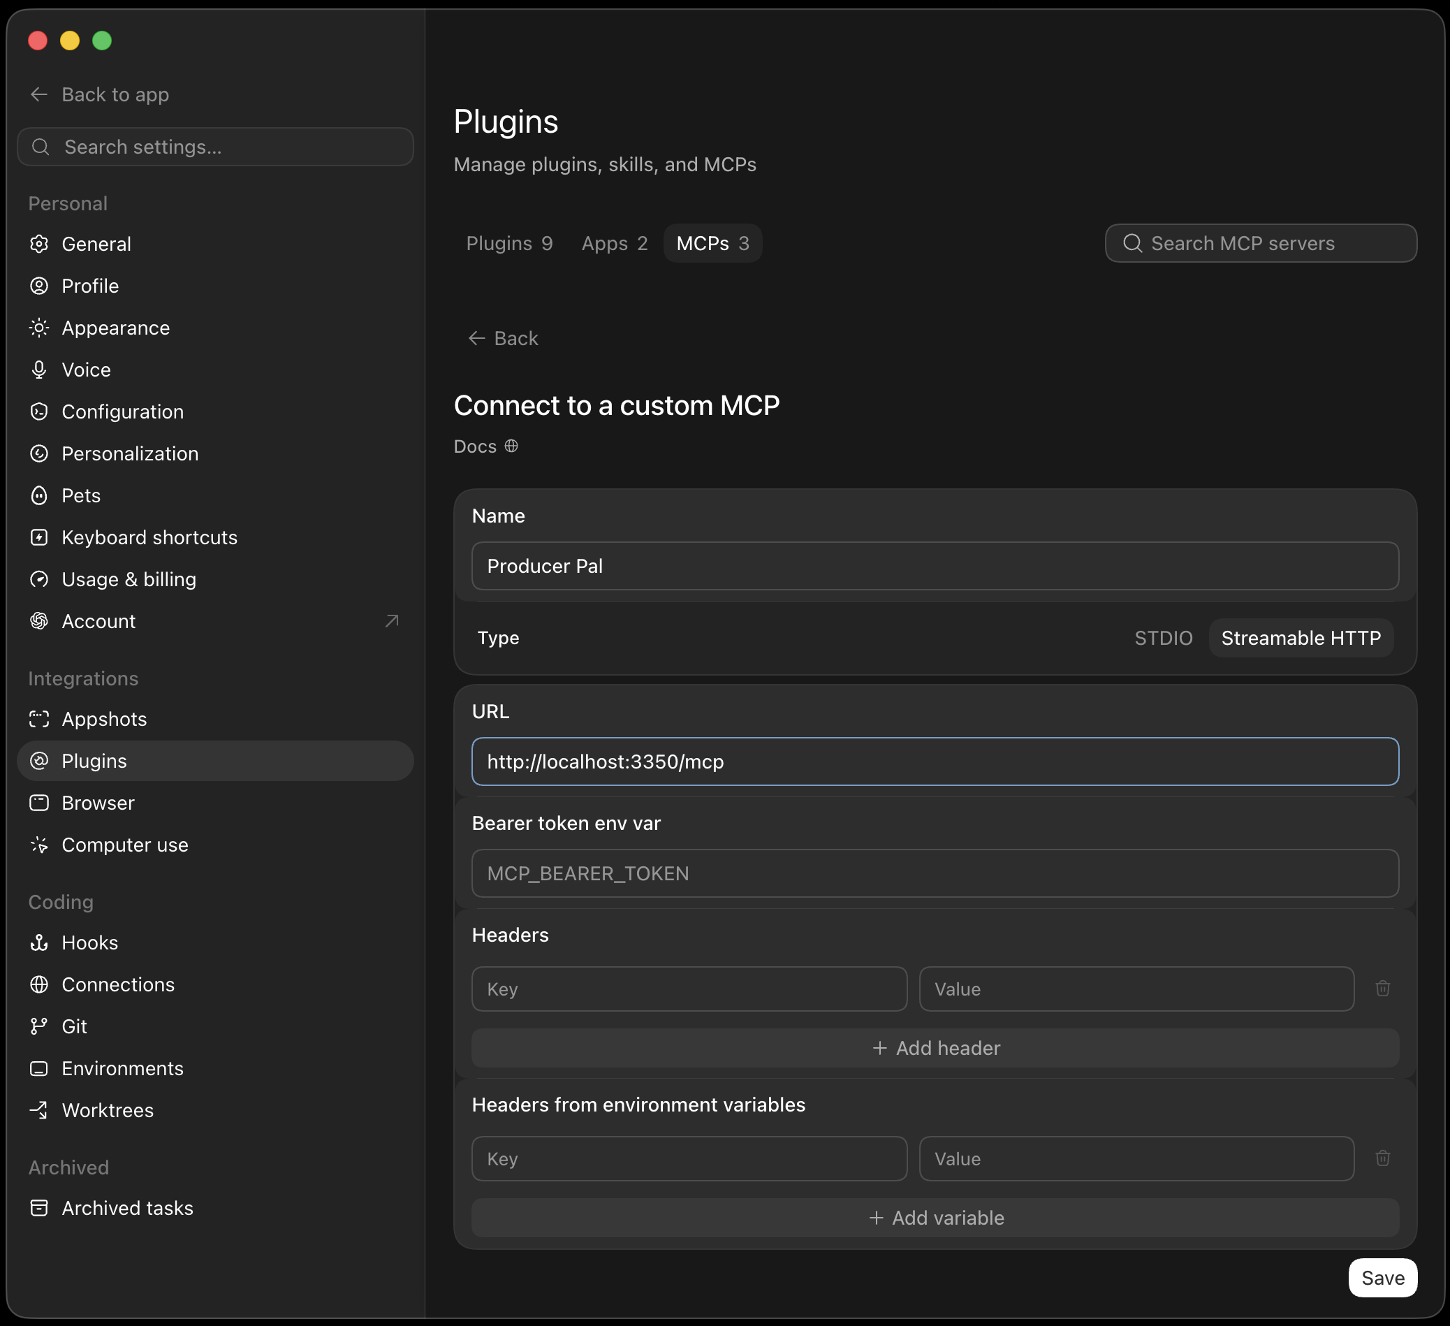Click the General gear icon in sidebar

click(x=39, y=244)
